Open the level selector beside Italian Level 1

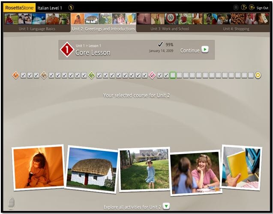[x=71, y=7]
